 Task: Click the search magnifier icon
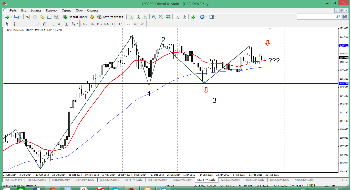click(x=338, y=16)
